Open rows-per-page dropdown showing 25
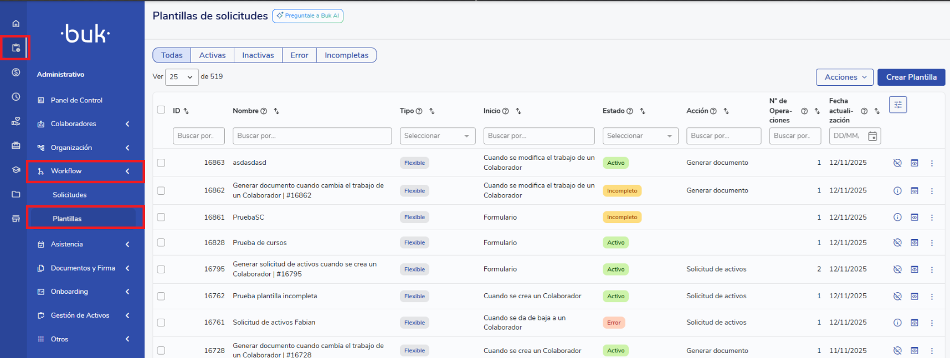The width and height of the screenshot is (950, 358). click(x=181, y=77)
